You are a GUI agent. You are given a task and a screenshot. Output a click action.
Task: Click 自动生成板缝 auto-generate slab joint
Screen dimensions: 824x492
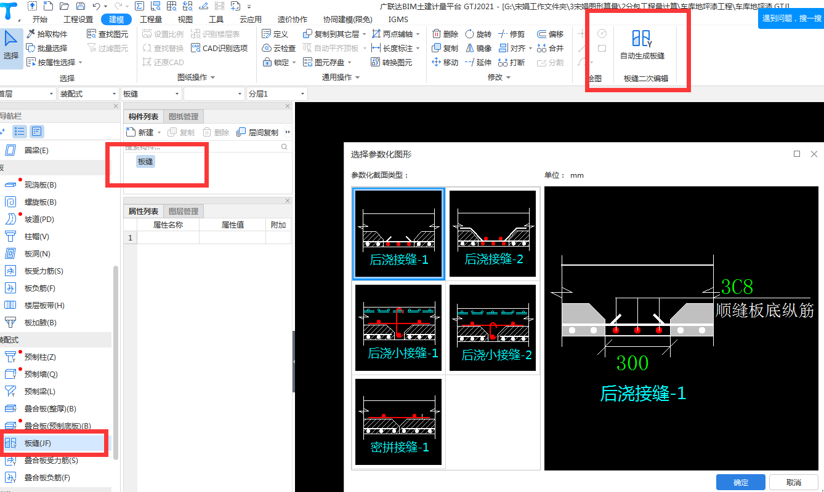[x=642, y=44]
